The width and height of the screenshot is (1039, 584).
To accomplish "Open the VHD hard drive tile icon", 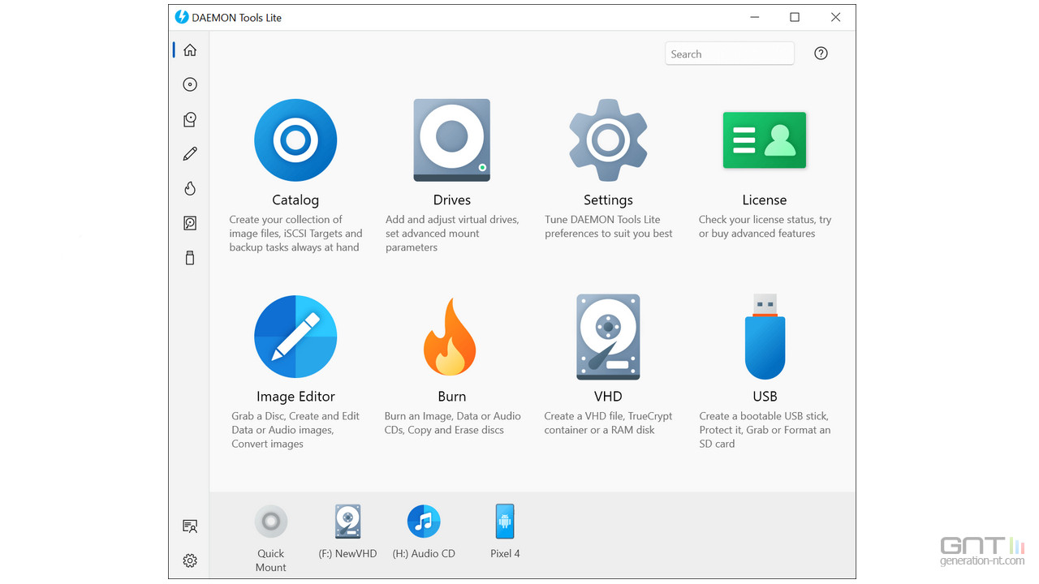I will [x=608, y=337].
